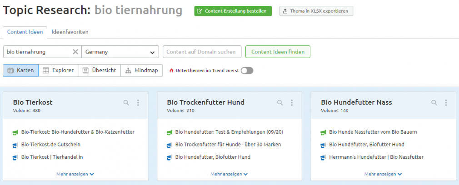This screenshot has height=185, width=459.
Task: Click the Bio Hundefutter Nass card title
Action: coord(356,102)
